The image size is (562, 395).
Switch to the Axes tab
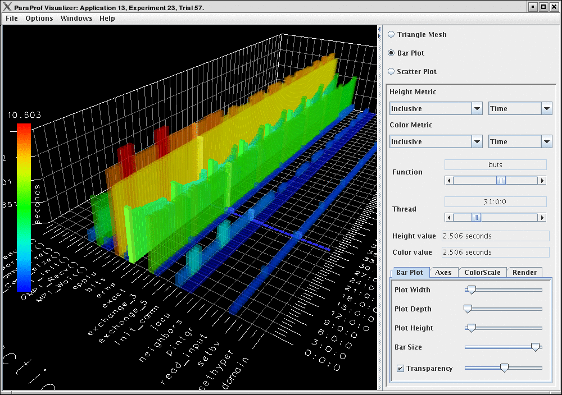coord(443,272)
